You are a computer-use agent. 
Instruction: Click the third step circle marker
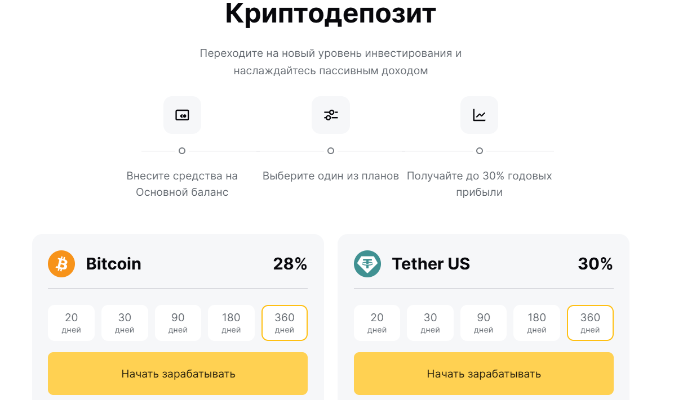(x=480, y=151)
